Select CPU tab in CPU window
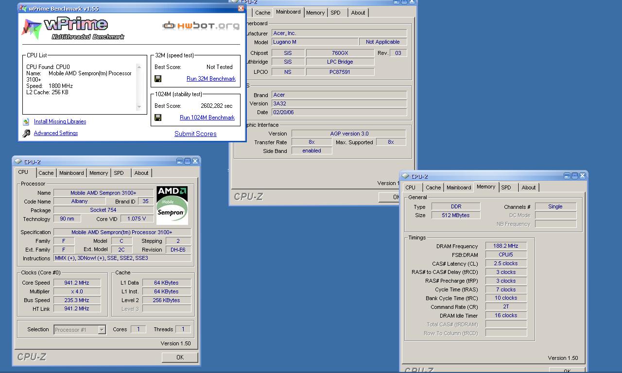Screen dimensions: 622x373 click(23, 172)
